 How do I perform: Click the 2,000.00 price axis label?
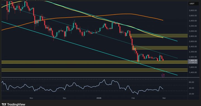coord(193,57)
